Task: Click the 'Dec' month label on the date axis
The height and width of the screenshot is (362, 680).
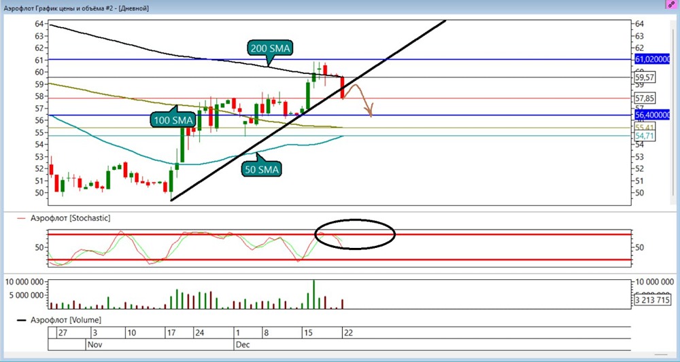Action: [x=243, y=344]
